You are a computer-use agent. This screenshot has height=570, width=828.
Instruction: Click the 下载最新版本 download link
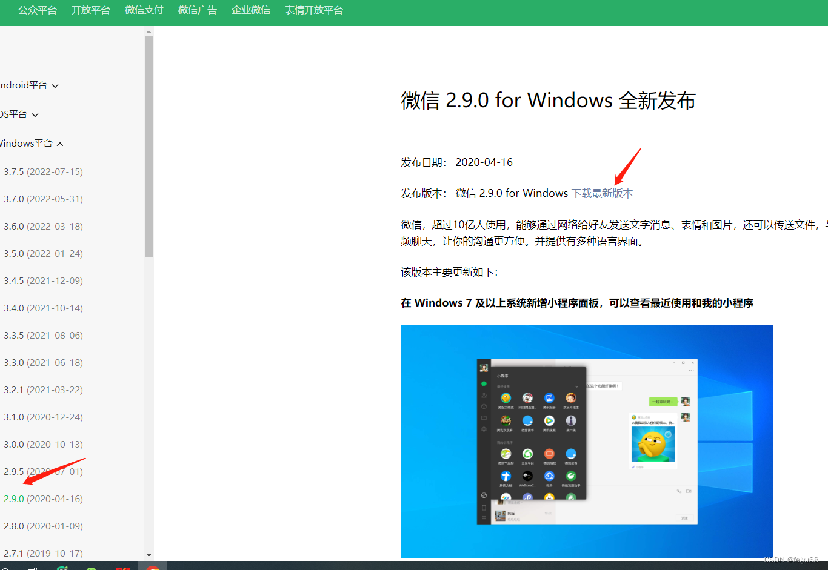(602, 193)
